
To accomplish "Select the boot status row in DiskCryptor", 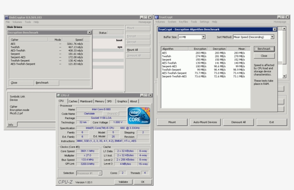I will [x=108, y=40].
